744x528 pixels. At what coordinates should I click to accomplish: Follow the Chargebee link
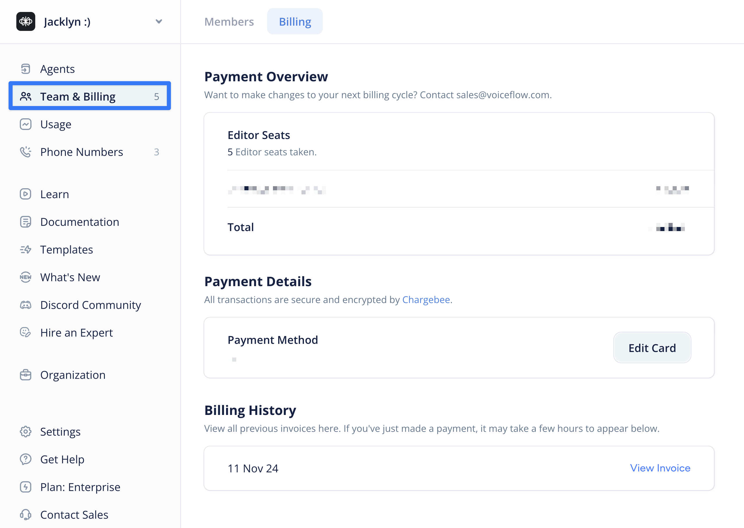click(x=426, y=300)
